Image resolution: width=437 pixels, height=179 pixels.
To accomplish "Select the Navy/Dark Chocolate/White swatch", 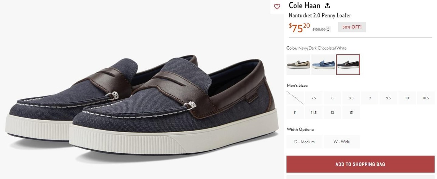I will pos(348,65).
